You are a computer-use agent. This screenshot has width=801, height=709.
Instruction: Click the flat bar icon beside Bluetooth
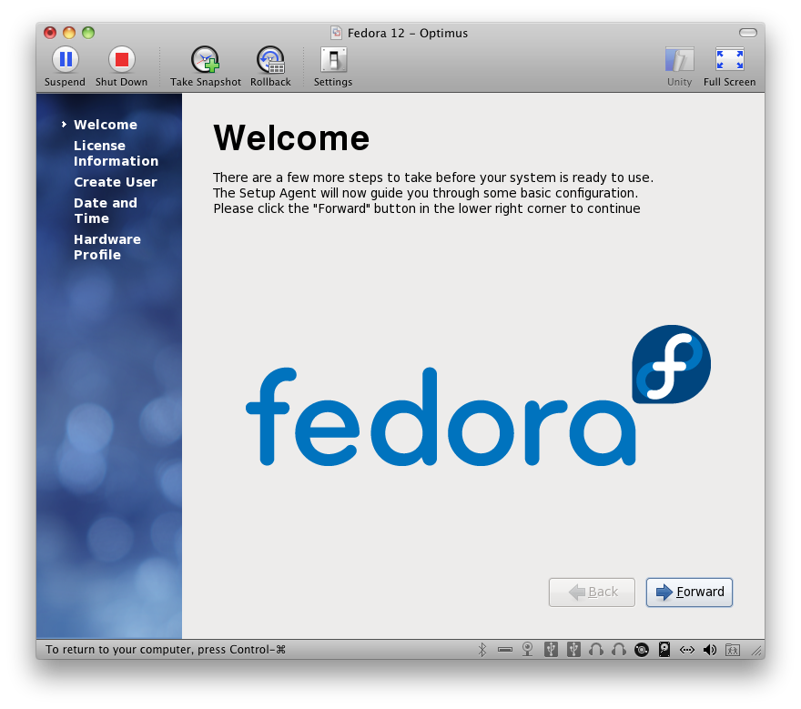pos(504,650)
